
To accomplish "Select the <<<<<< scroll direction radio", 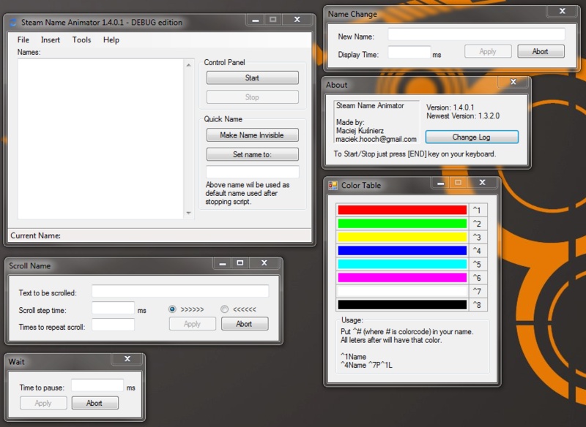I will click(x=224, y=309).
